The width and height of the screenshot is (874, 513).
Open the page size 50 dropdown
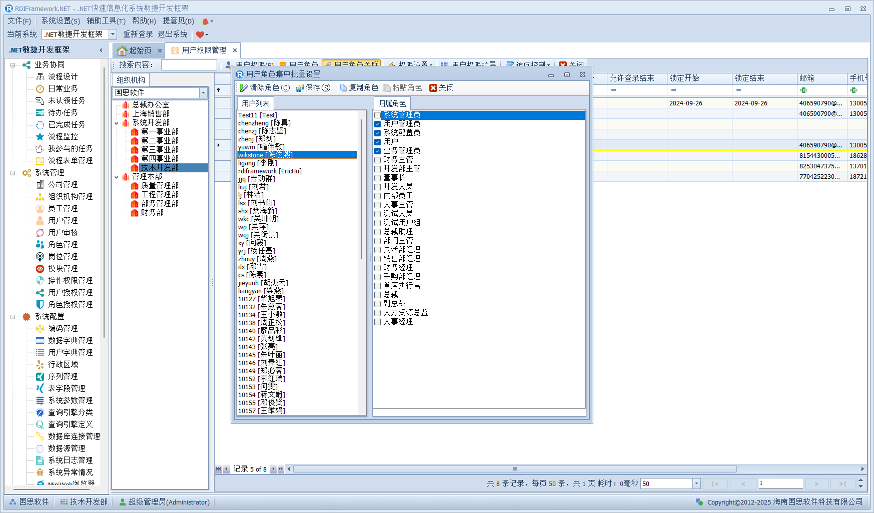(x=696, y=484)
